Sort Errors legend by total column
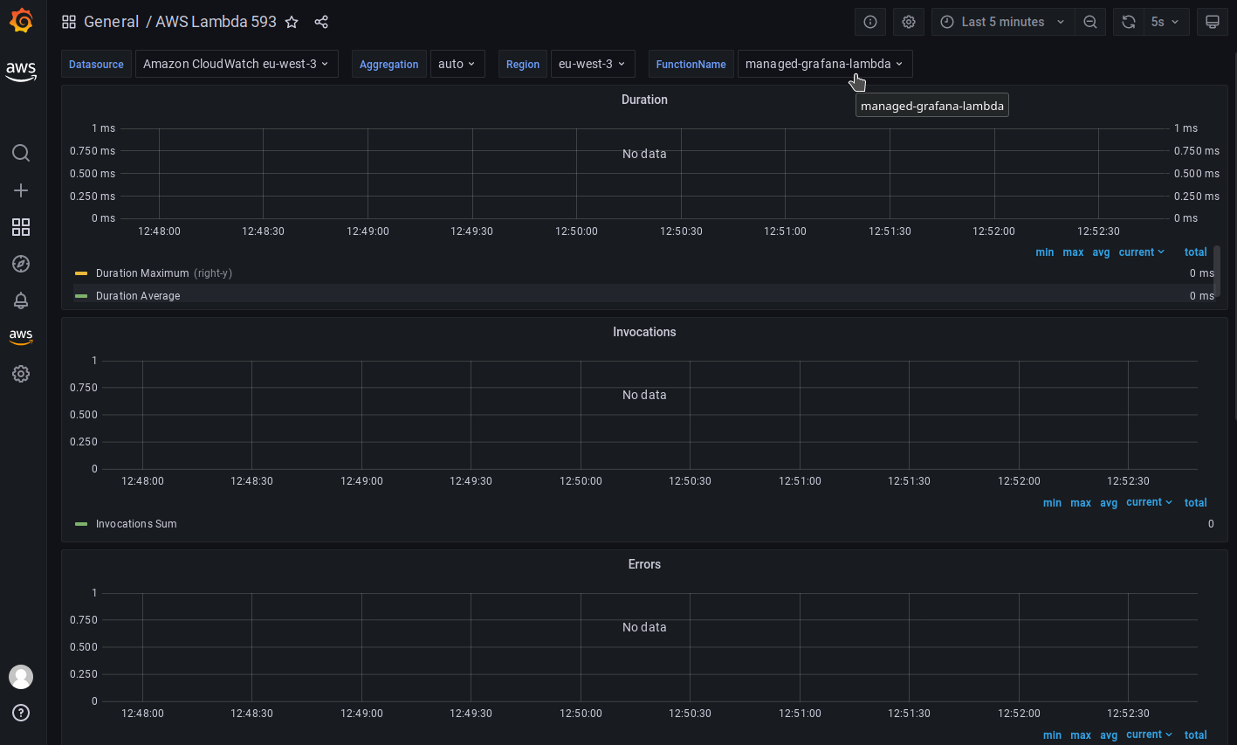Image resolution: width=1237 pixels, height=745 pixels. (1196, 735)
